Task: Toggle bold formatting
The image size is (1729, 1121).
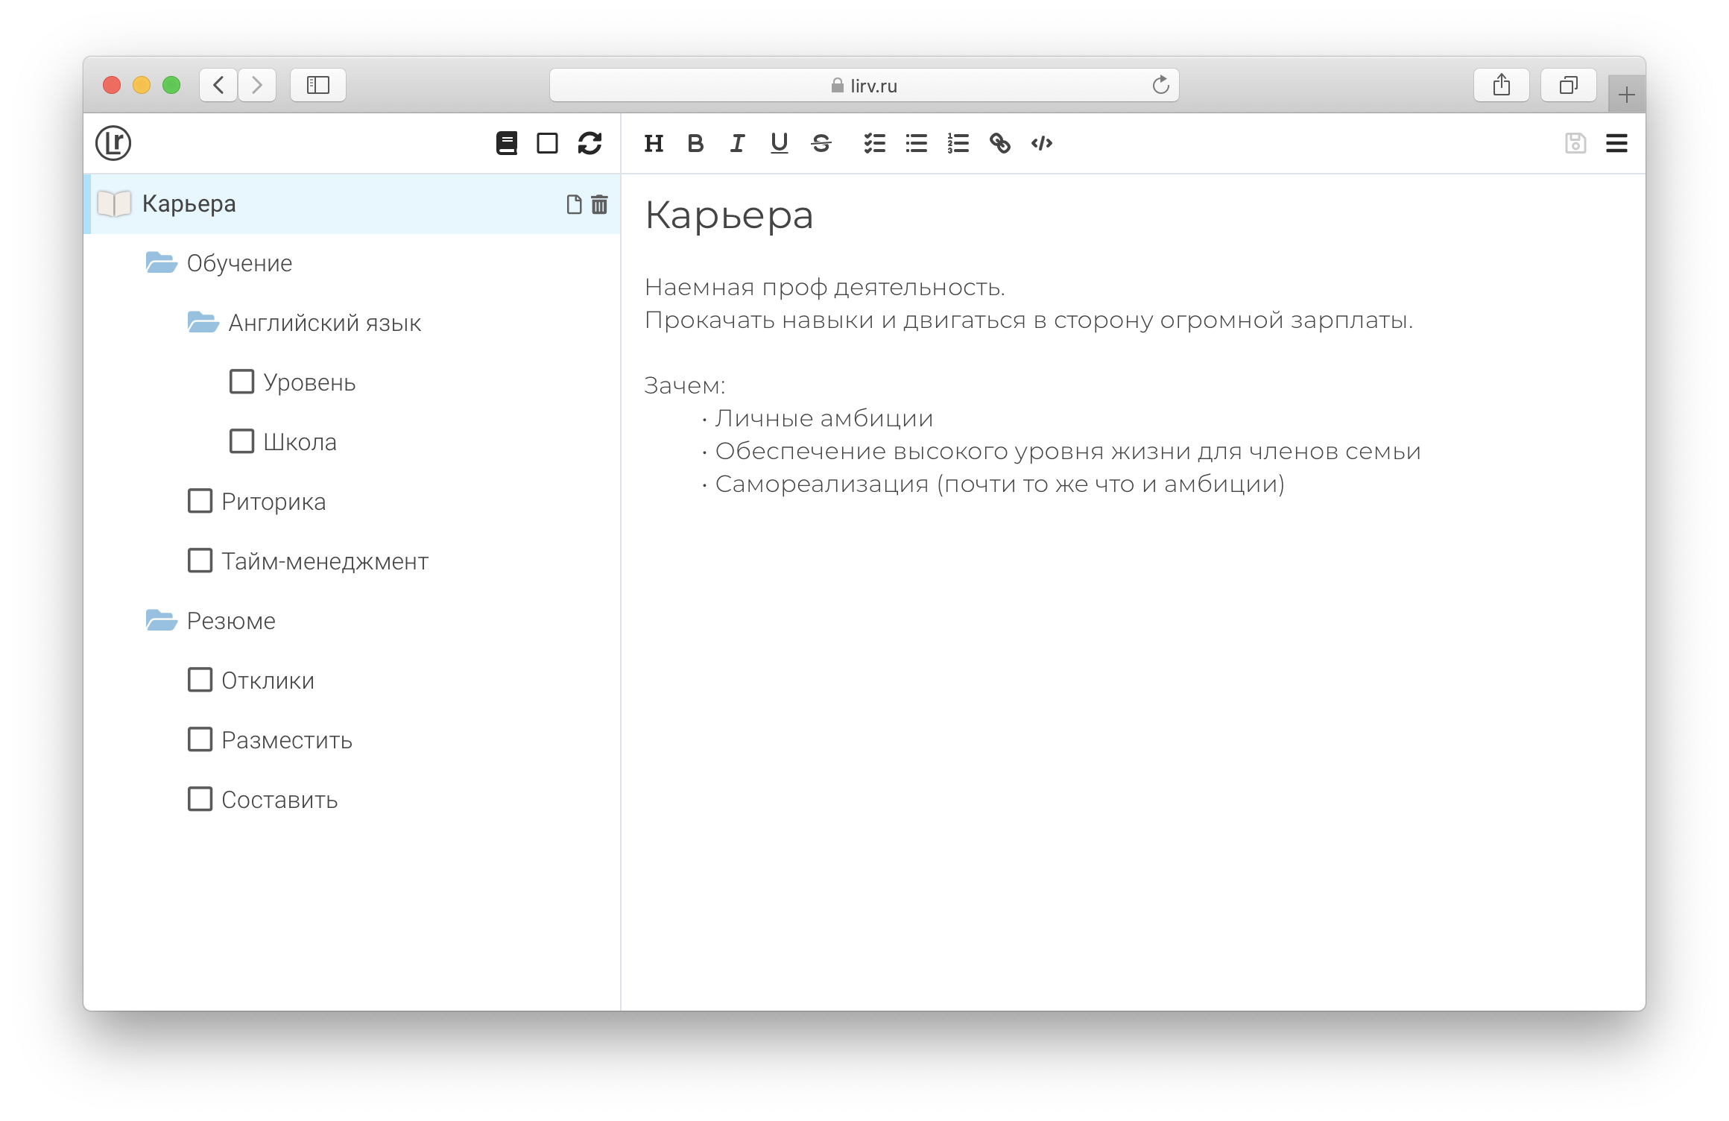Action: coord(695,143)
